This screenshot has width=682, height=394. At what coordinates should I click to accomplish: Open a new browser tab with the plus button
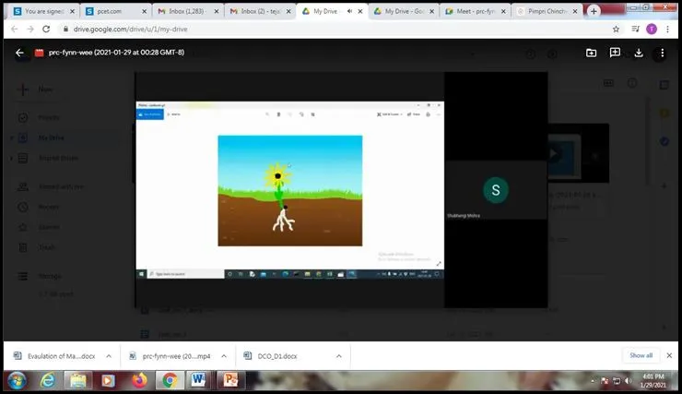tap(594, 11)
